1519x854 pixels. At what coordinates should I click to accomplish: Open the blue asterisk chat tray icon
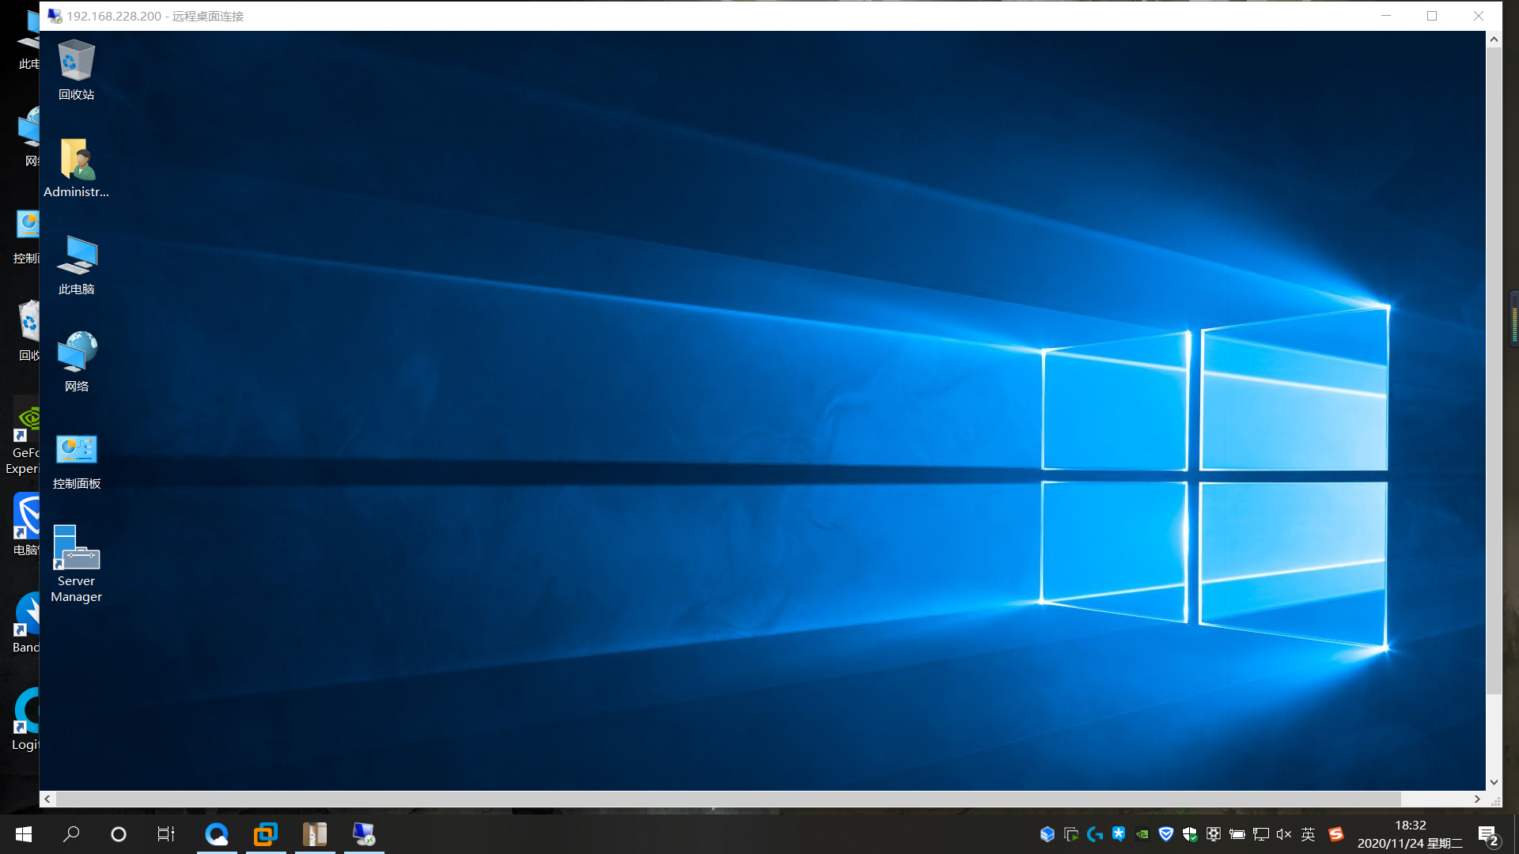(x=1119, y=834)
